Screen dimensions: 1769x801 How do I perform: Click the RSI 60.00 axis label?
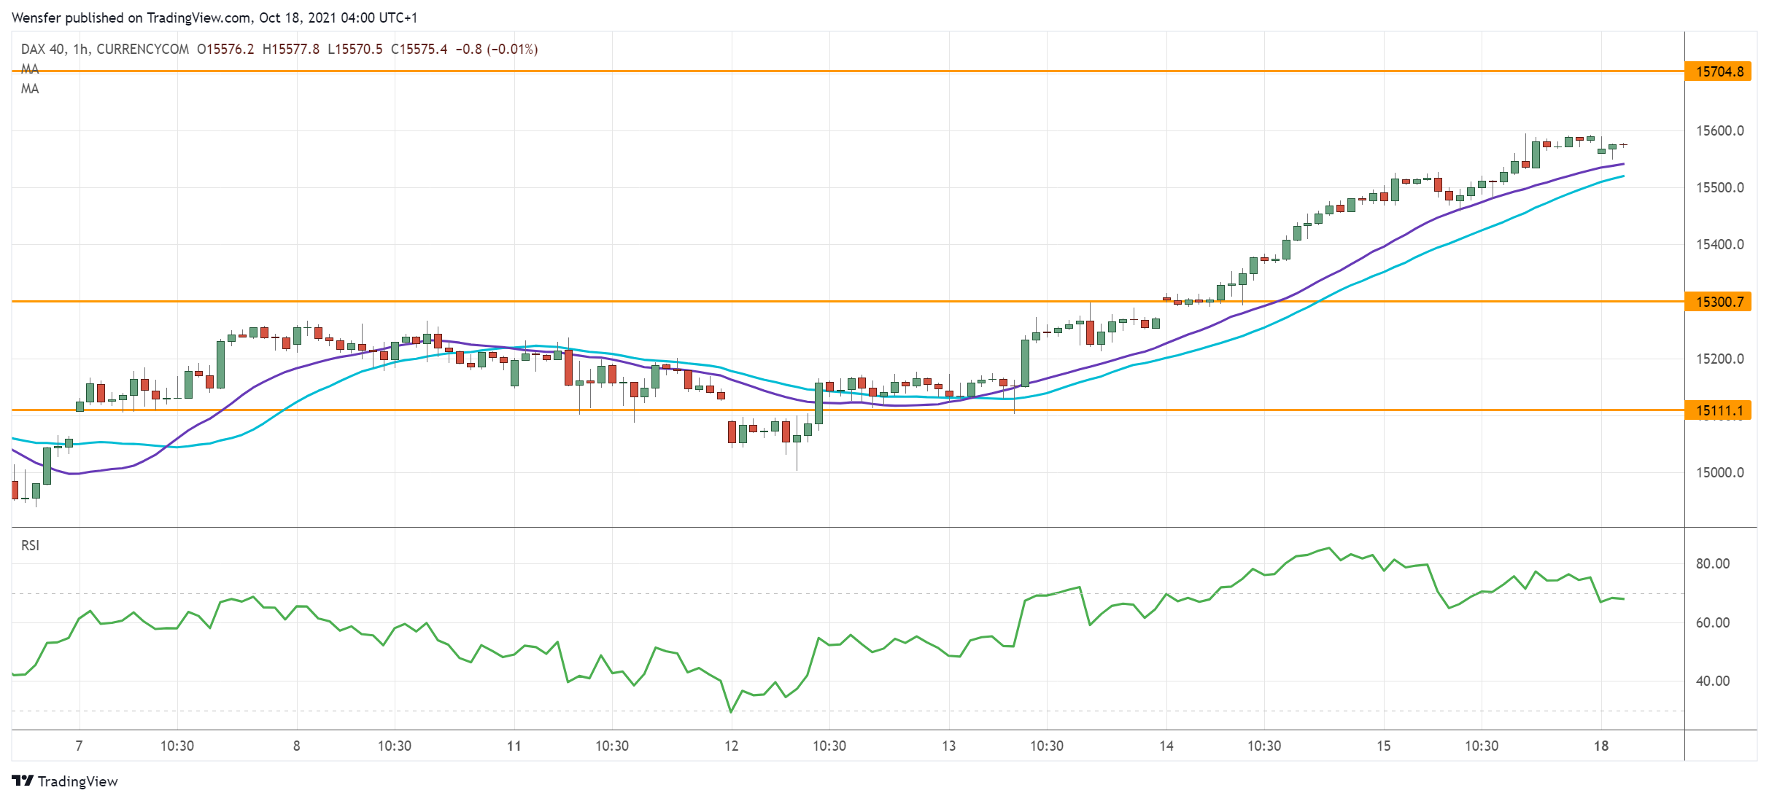1712,622
